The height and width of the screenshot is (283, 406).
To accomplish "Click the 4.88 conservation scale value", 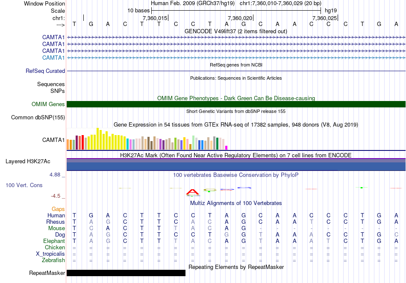I will click(55, 175).
